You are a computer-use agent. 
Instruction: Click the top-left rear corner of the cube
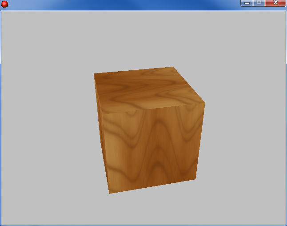coord(94,74)
